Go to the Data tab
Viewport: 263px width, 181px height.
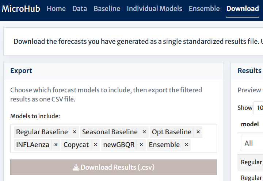click(80, 8)
